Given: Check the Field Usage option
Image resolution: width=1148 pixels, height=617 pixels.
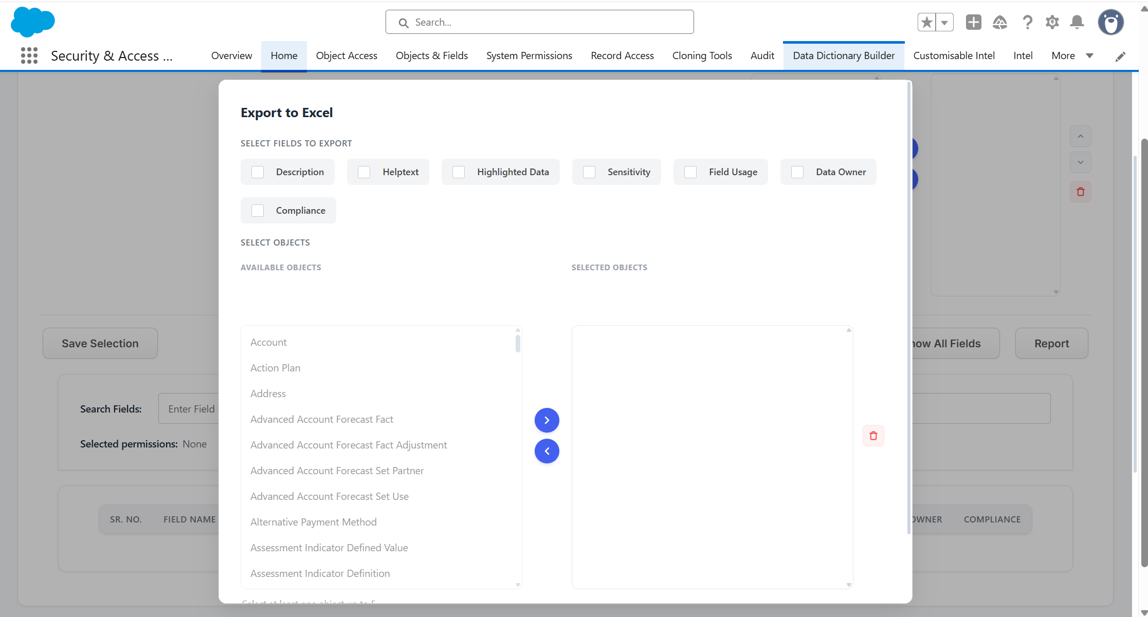Looking at the screenshot, I should coord(690,172).
